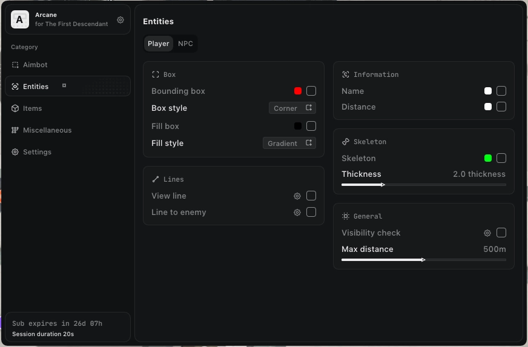Click the Category label in sidebar
The image size is (528, 347).
(x=24, y=47)
